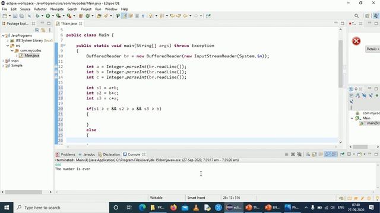The image size is (380, 213).
Task: Expand the Sample project node
Action: pos(3,66)
